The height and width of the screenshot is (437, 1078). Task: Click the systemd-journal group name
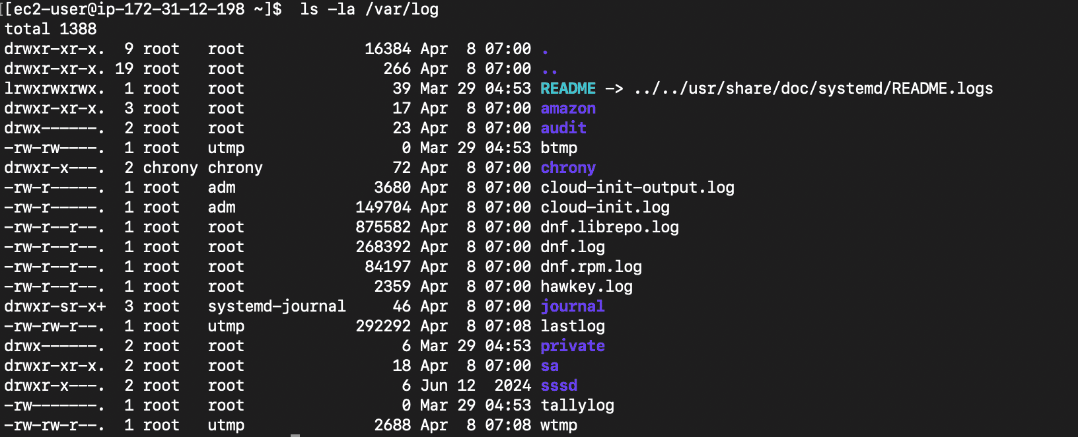tap(276, 306)
